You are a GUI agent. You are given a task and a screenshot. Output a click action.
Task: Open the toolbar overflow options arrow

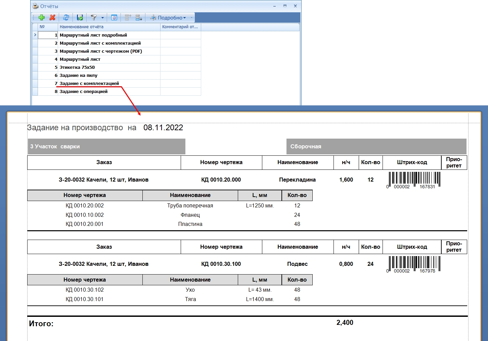[x=192, y=17]
